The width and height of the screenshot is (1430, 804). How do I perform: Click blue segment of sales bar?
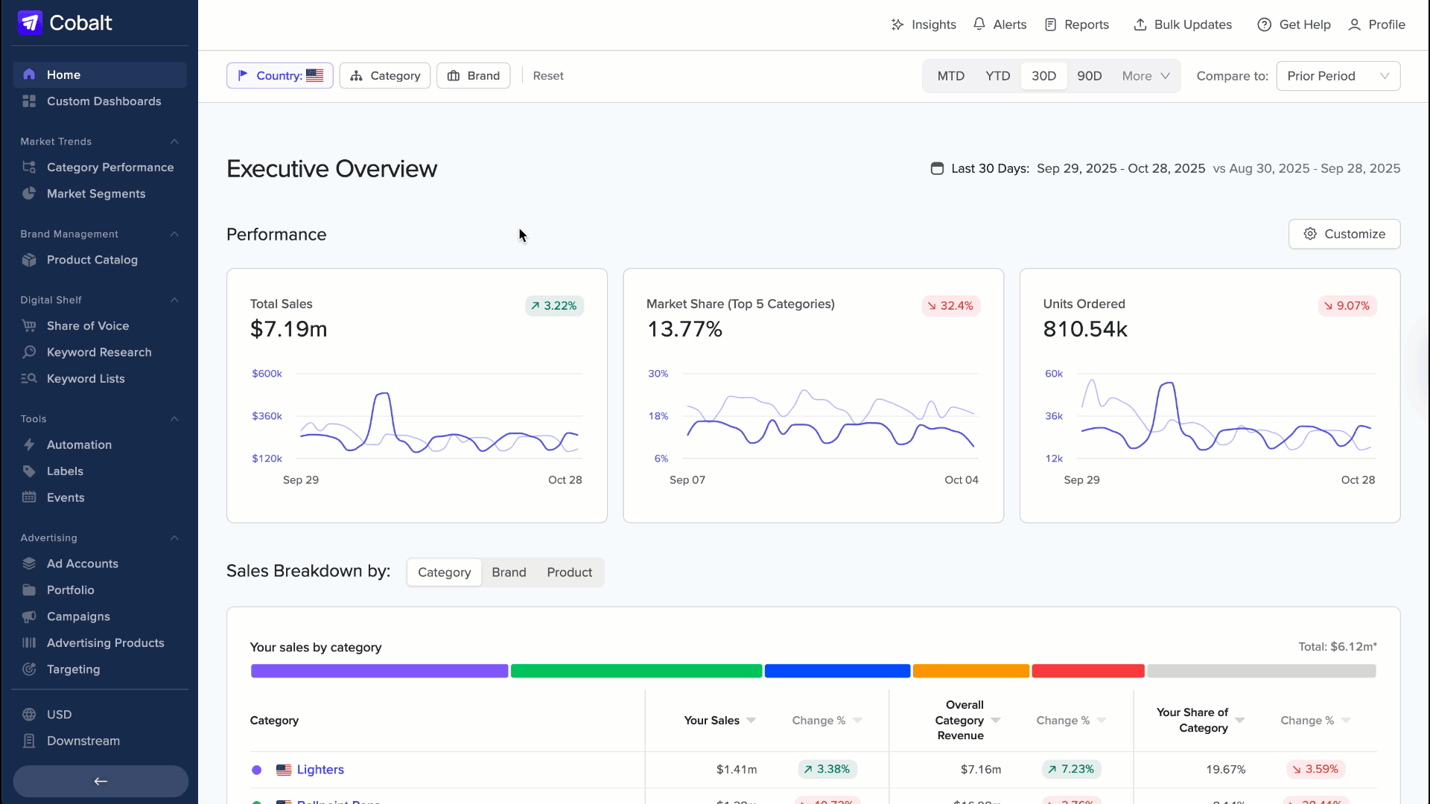[x=838, y=671]
